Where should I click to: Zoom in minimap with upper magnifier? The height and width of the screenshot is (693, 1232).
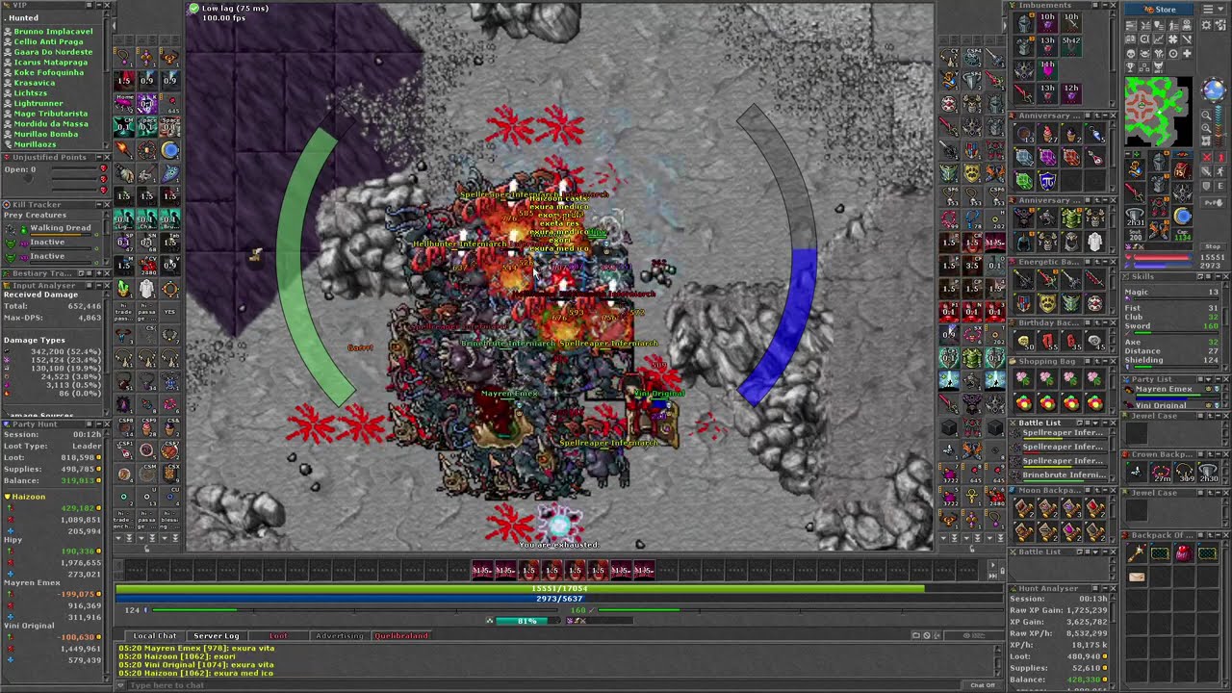pos(1206,115)
